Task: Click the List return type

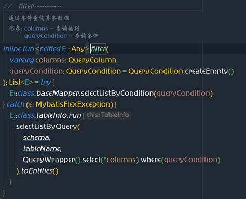Action: point(15,82)
